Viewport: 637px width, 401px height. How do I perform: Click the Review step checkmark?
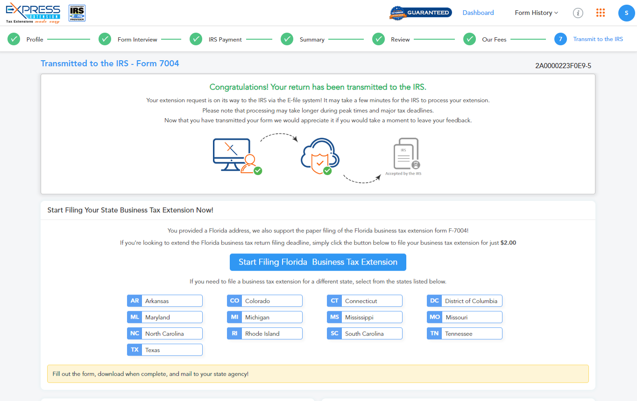tap(378, 39)
